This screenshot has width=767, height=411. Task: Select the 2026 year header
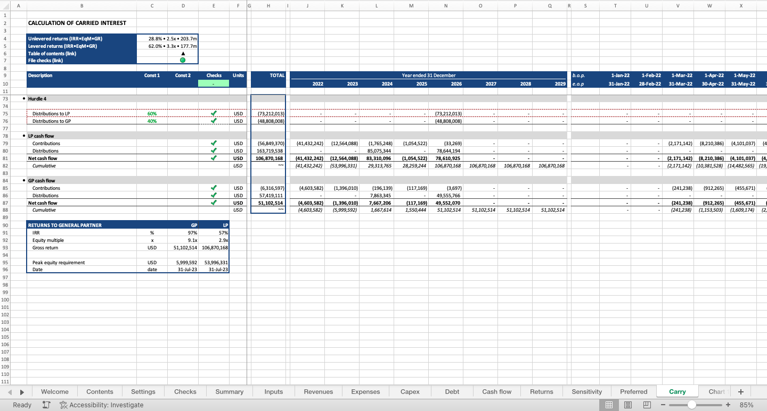point(446,84)
